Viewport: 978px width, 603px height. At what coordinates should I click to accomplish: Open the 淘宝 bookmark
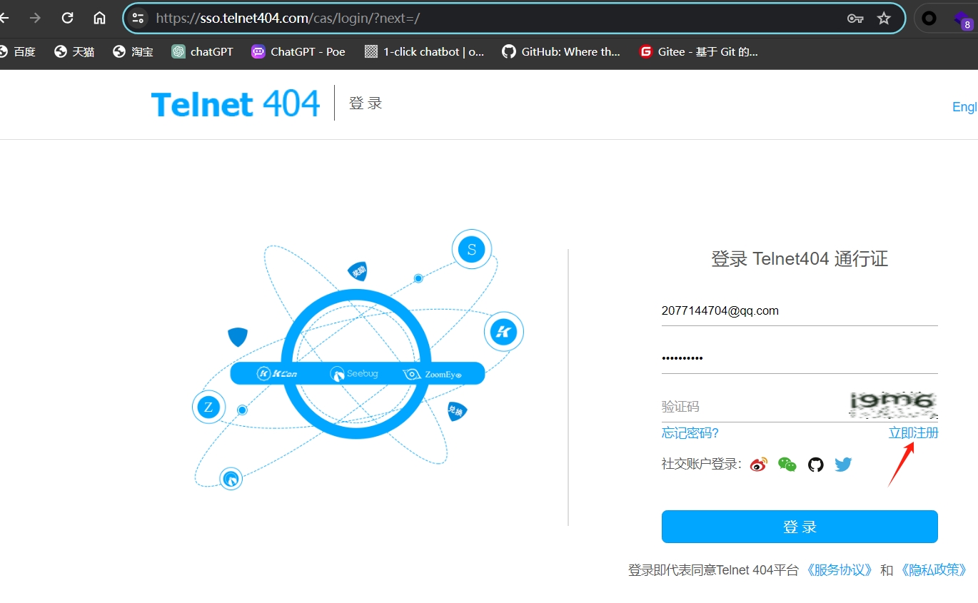133,51
